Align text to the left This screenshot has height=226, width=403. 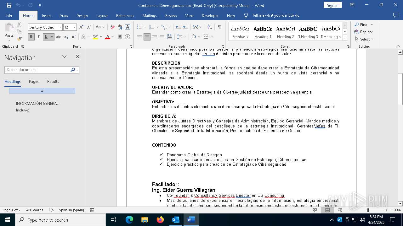click(139, 37)
